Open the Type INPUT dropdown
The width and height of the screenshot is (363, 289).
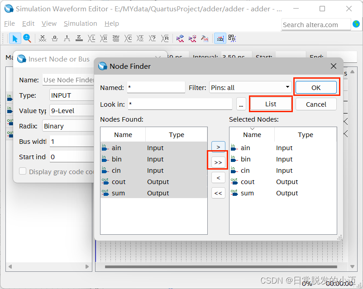(x=72, y=95)
